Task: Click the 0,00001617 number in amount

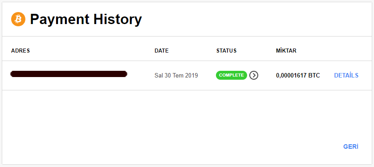Action: (291, 76)
